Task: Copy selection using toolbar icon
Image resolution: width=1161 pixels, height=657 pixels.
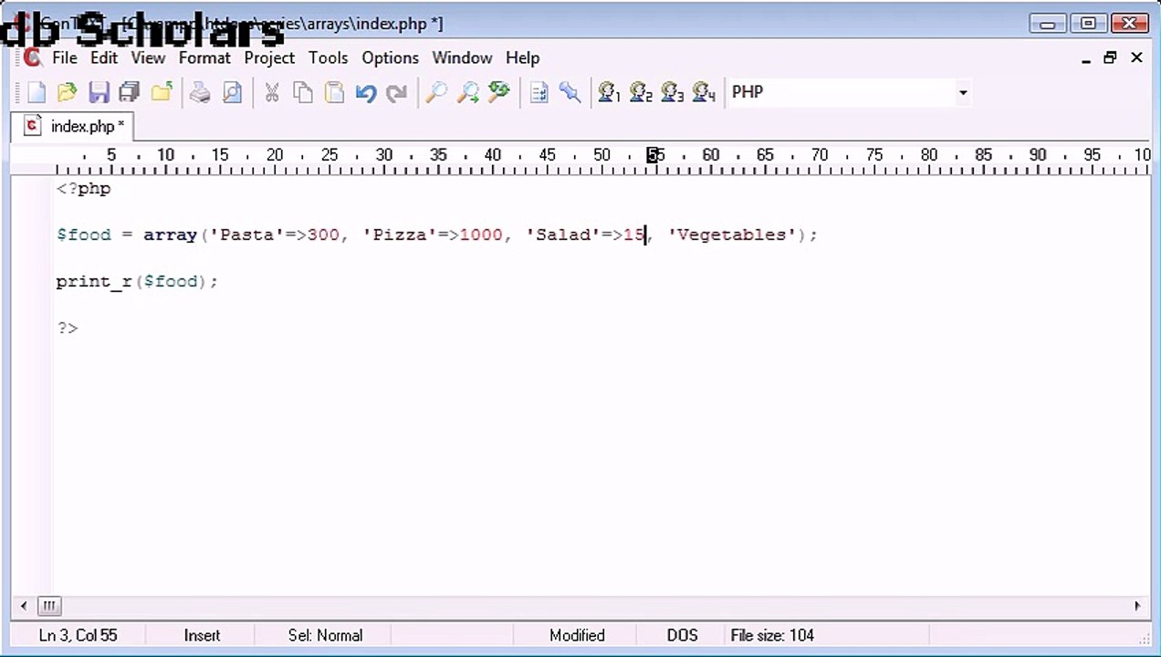Action: click(303, 92)
